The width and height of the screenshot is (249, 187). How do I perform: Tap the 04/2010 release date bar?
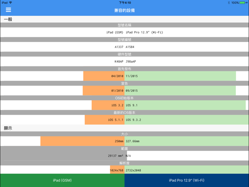coord(104,76)
